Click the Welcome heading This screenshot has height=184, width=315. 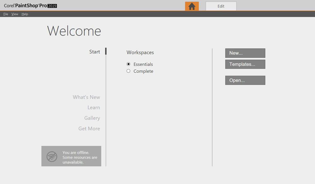tap(74, 31)
